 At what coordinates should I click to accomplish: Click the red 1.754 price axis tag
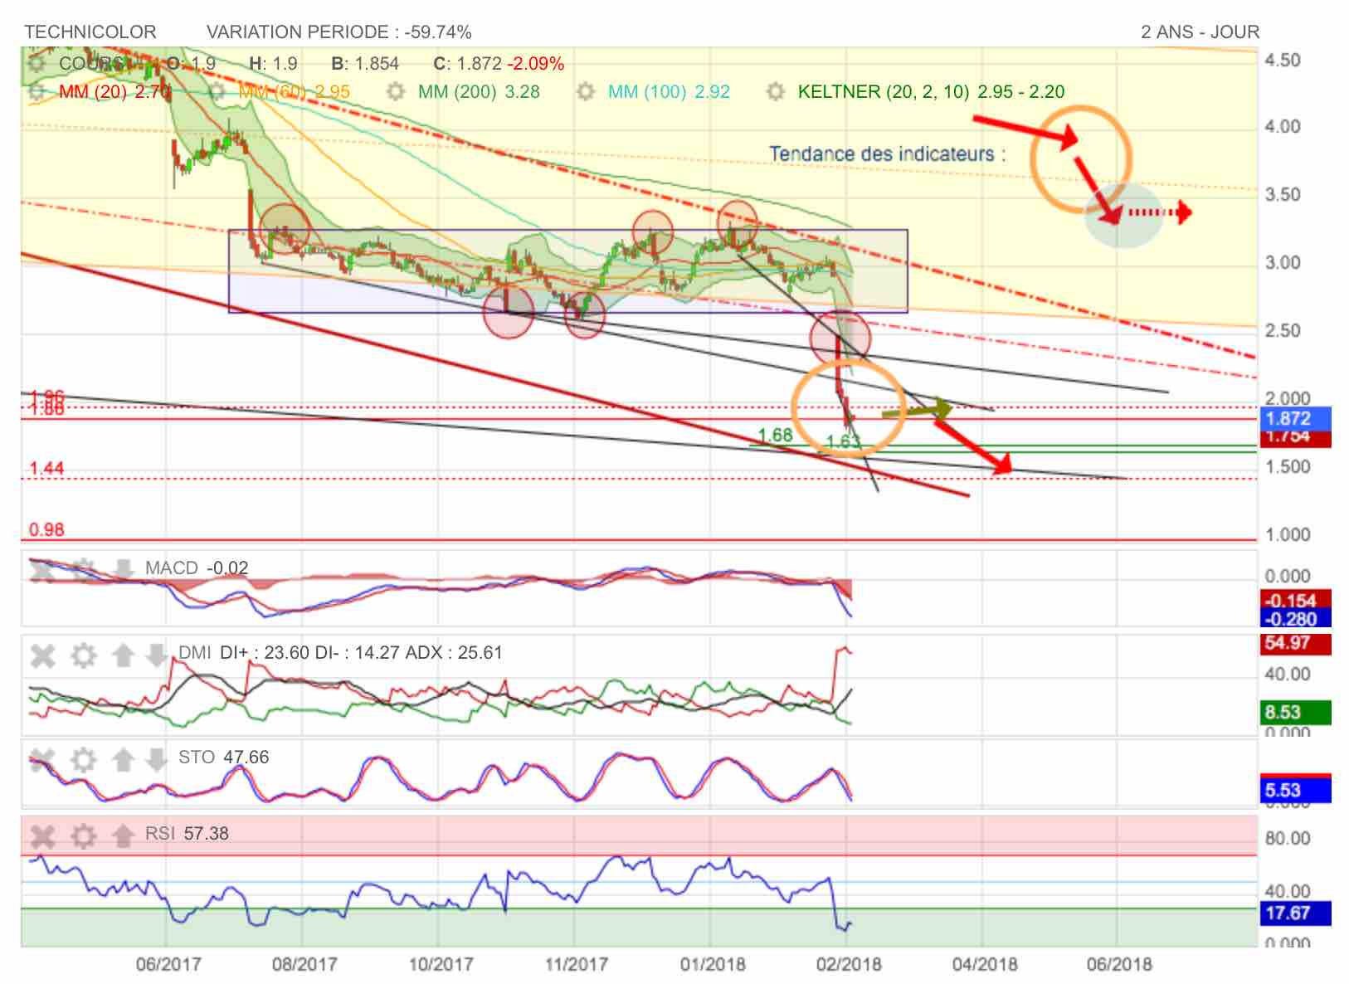coord(1295,439)
